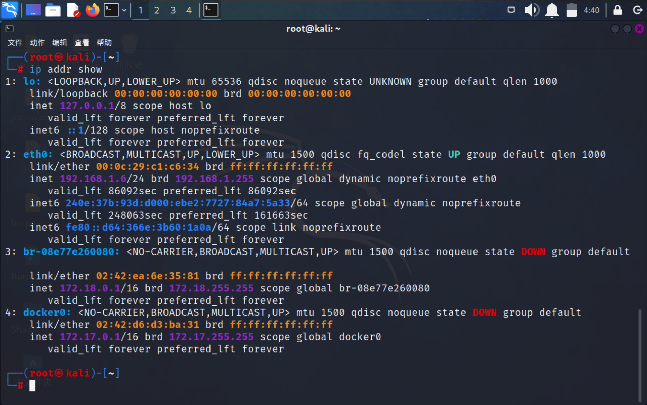Click the show desktop panel icon

(33, 10)
